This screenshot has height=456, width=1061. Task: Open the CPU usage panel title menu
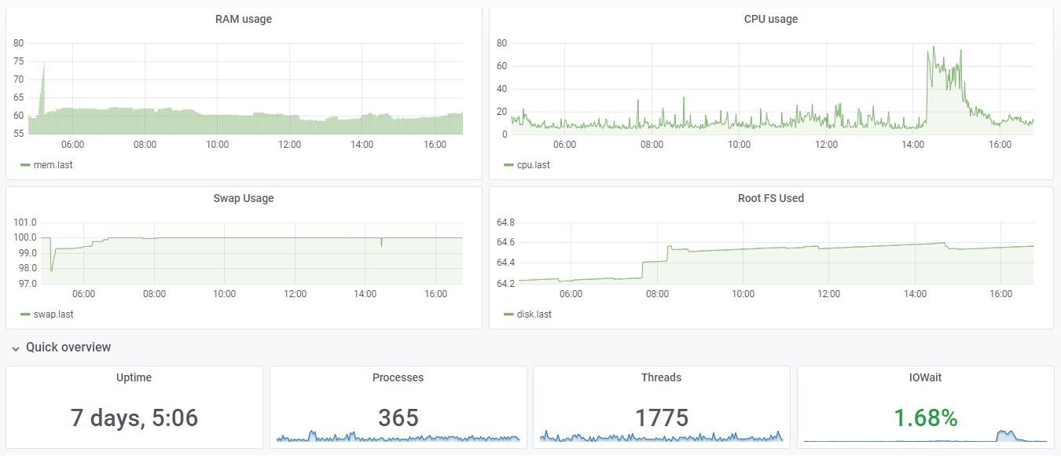tap(771, 19)
